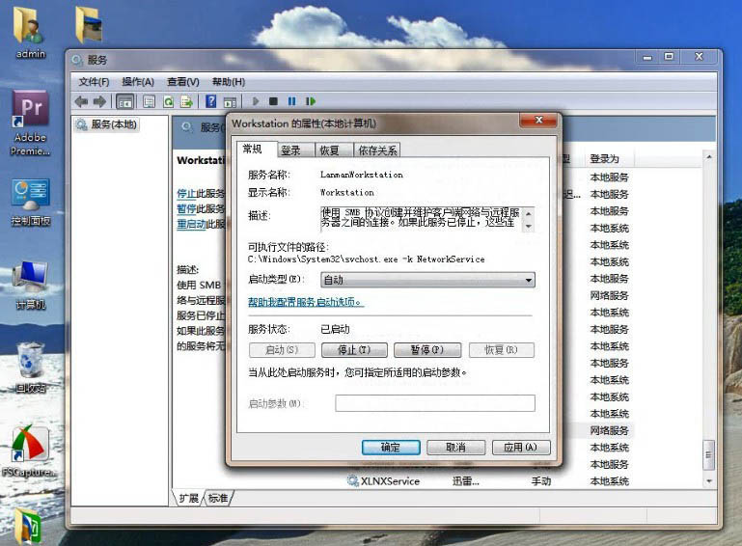Open 操作(A) menu

click(x=138, y=82)
